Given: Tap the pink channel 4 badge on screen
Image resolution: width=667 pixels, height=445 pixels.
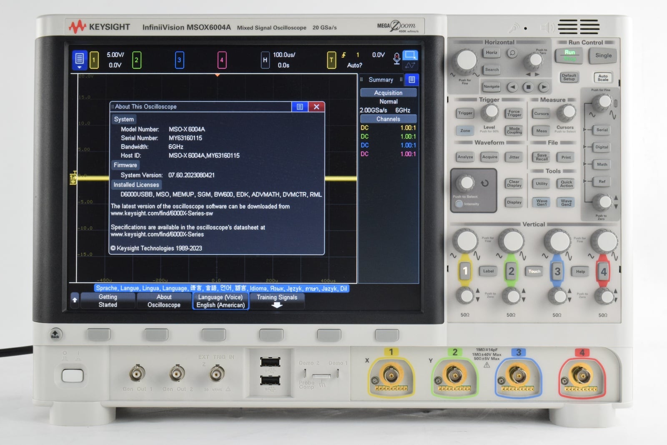Looking at the screenshot, I should pos(222,60).
